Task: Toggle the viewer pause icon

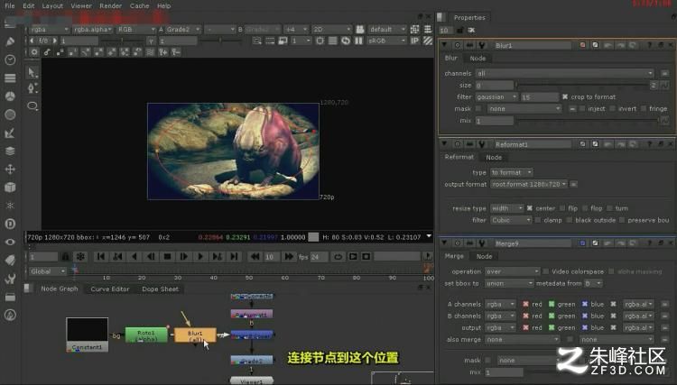Action: point(358,41)
